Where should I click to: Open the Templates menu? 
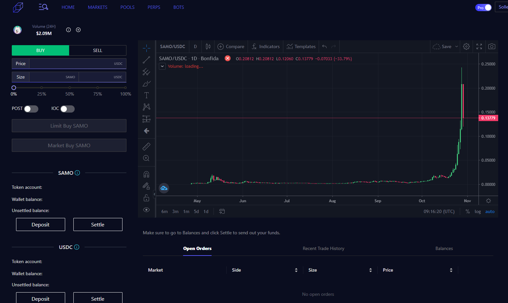click(301, 46)
